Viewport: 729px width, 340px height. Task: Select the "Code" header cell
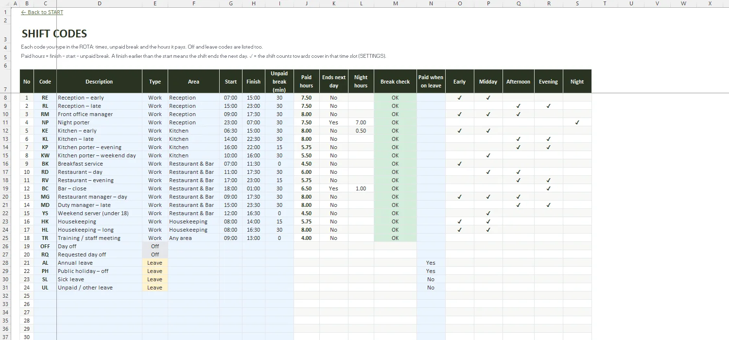point(45,81)
